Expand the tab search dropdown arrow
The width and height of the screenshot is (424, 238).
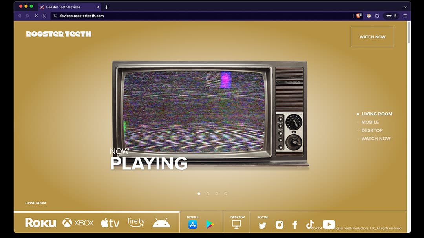405,7
